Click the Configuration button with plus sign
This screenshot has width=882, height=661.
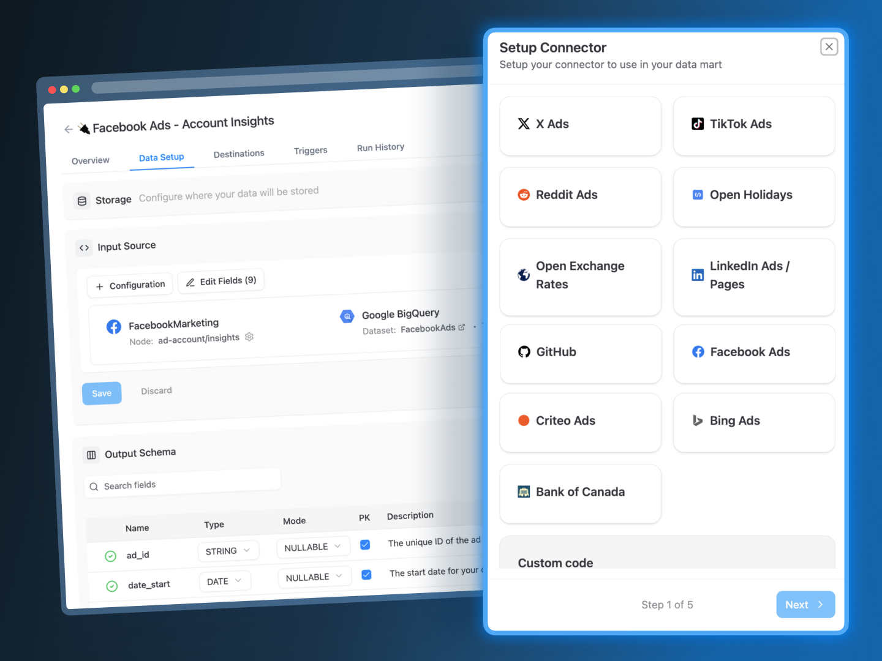click(x=130, y=286)
